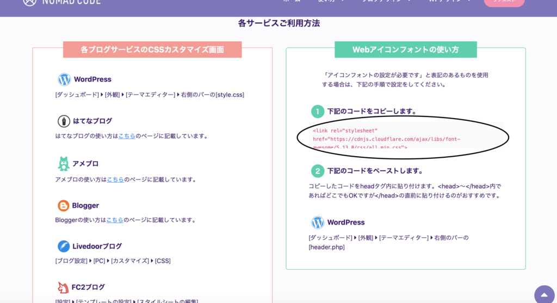Click the WordPress heading in the left panel
The image size is (557, 303).
click(92, 79)
